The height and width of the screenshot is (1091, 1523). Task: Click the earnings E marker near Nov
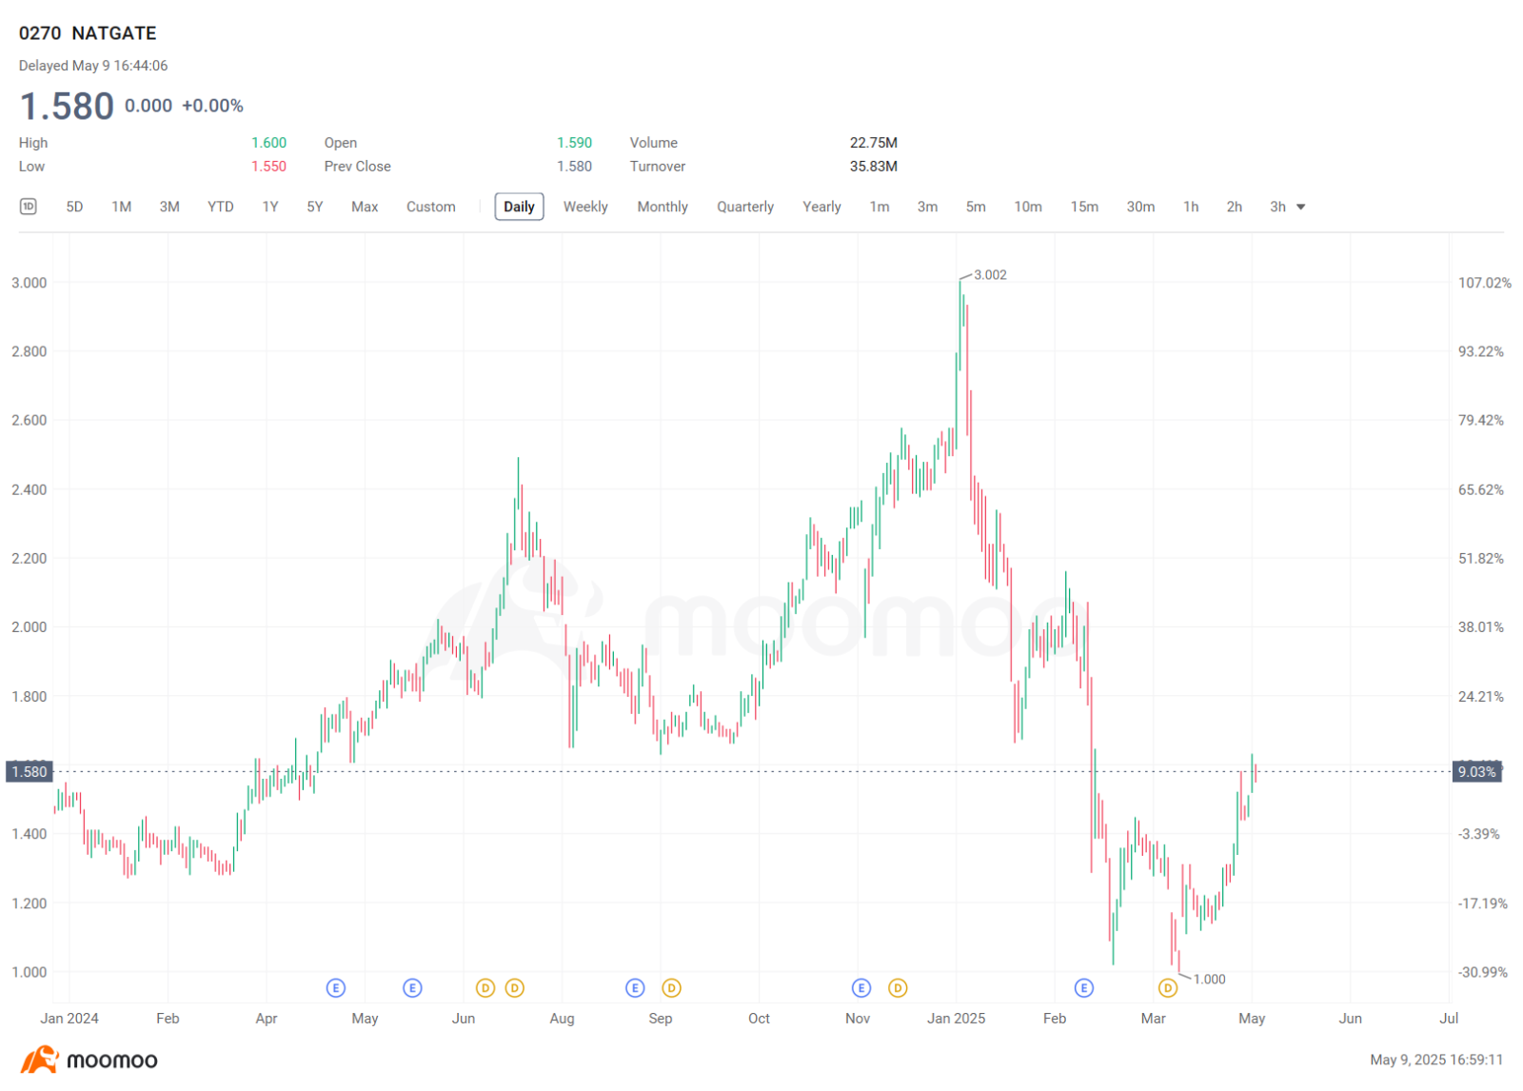click(x=861, y=988)
